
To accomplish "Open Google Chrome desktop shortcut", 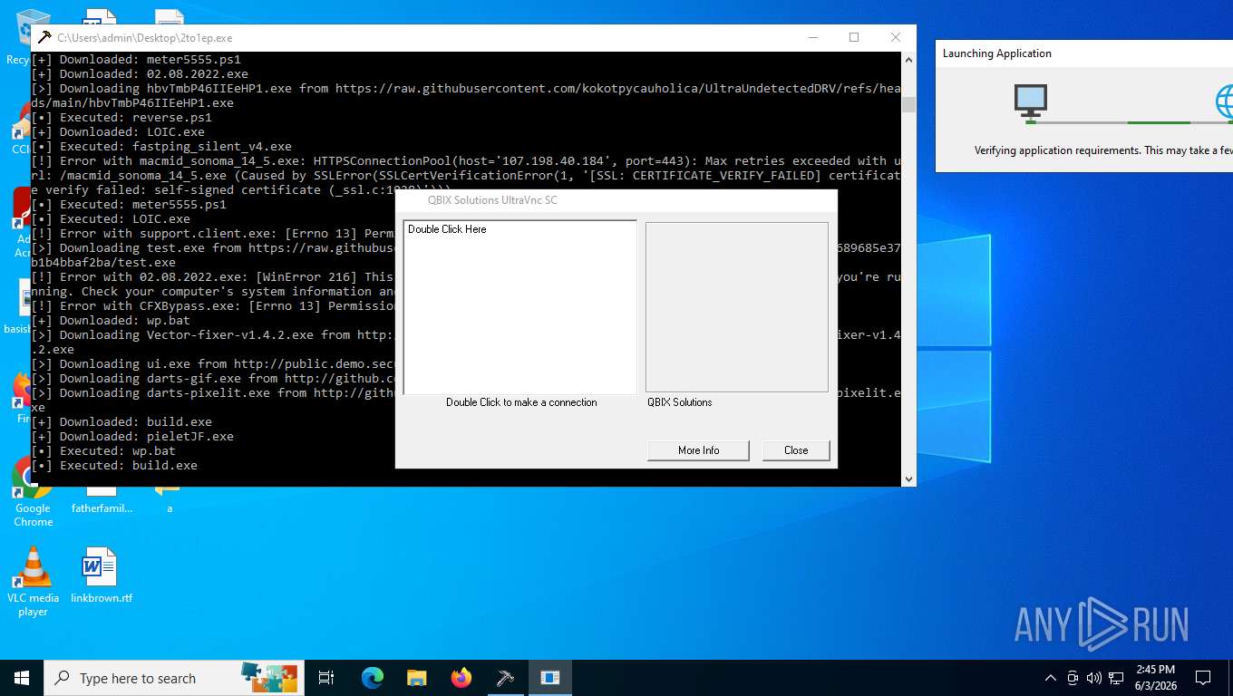I will click(33, 492).
